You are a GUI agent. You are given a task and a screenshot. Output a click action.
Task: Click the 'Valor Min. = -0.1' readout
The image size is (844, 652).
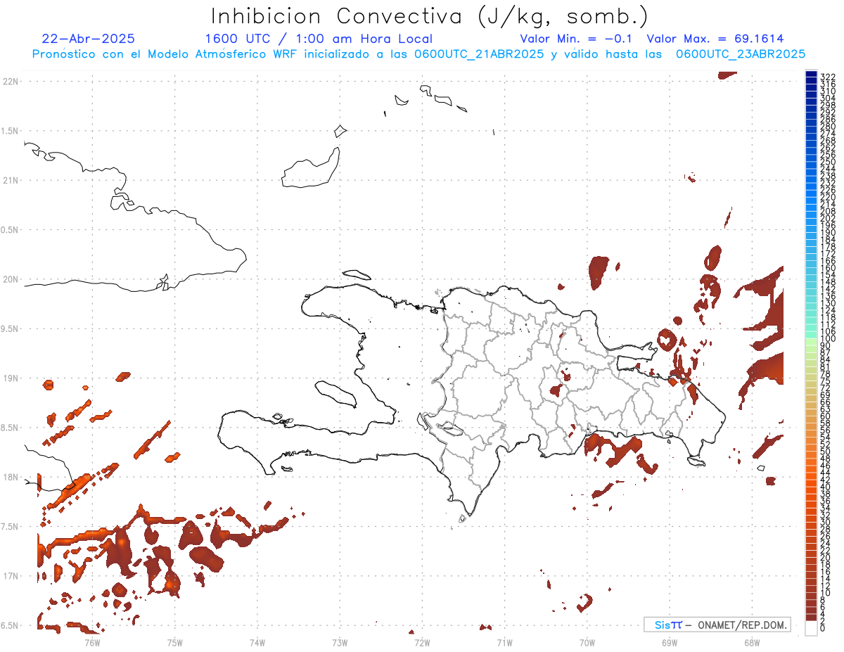point(577,39)
